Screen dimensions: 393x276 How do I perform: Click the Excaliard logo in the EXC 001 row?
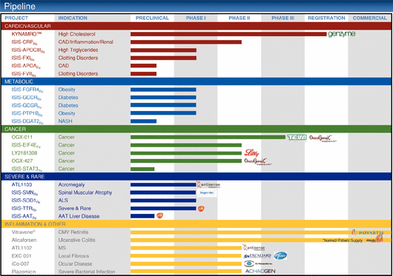click(x=257, y=256)
